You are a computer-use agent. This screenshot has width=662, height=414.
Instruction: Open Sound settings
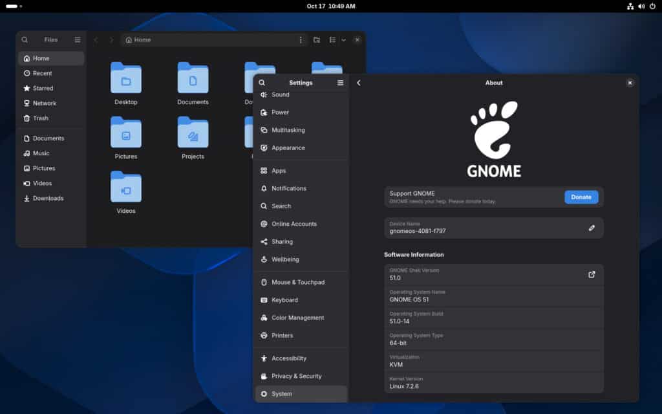tap(301, 95)
